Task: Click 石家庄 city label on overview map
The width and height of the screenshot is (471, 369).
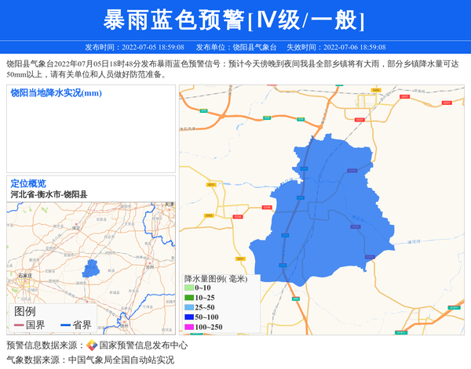Action: pyautogui.click(x=25, y=276)
